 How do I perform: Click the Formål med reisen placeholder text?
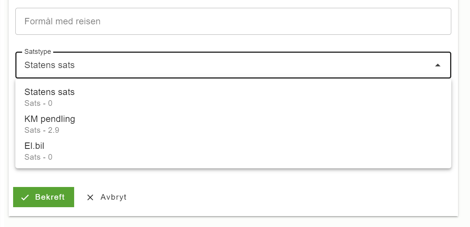(x=63, y=21)
